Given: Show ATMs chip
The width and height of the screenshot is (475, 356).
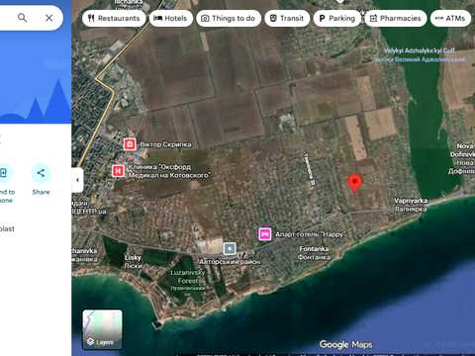Looking at the screenshot, I should [x=450, y=18].
